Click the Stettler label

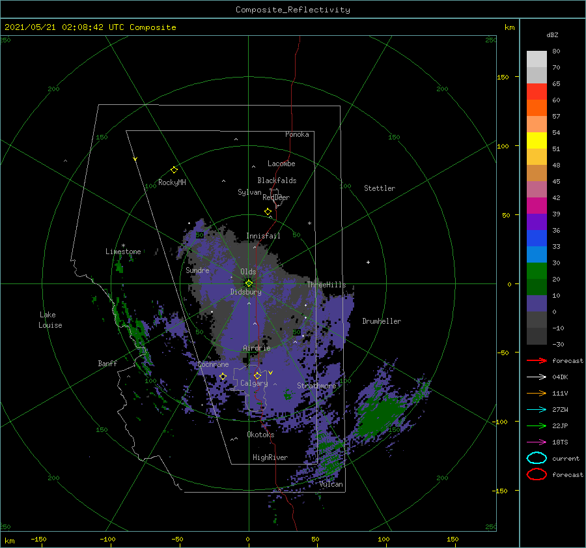pyautogui.click(x=380, y=188)
